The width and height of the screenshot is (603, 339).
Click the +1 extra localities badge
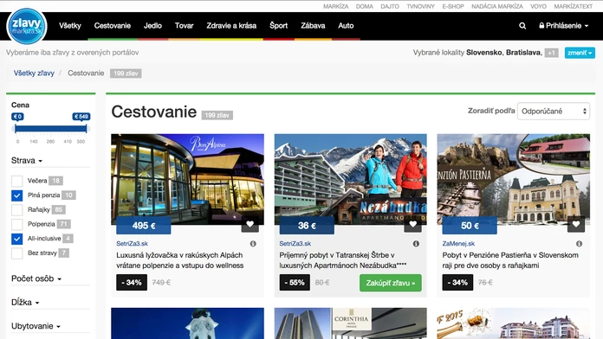pos(552,53)
